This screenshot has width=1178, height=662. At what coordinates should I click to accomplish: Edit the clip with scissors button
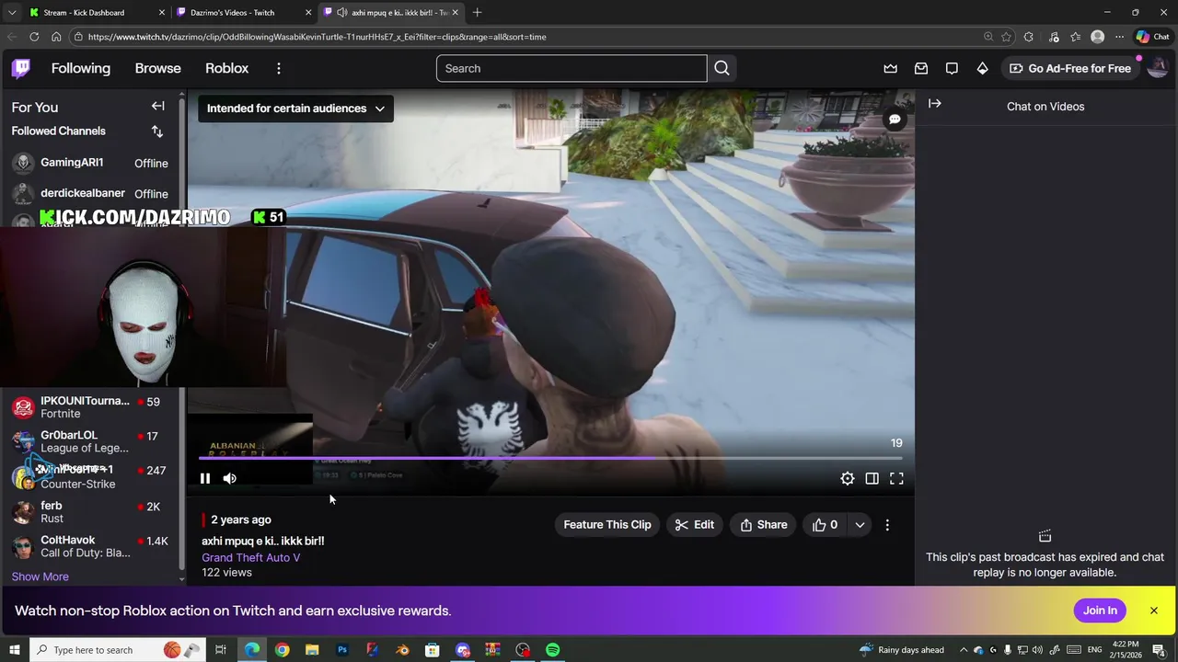(x=694, y=525)
